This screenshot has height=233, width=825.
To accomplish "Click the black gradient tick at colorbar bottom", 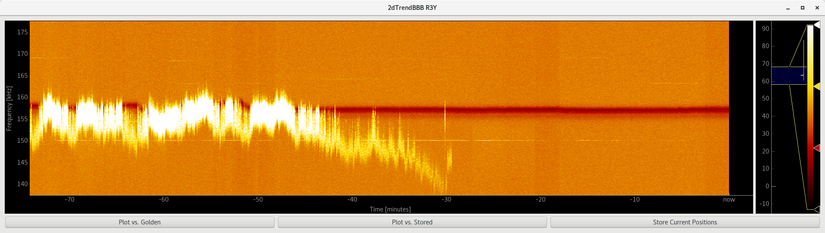I will tap(816, 209).
